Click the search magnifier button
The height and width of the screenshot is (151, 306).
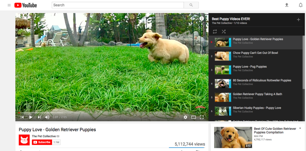click(x=191, y=5)
